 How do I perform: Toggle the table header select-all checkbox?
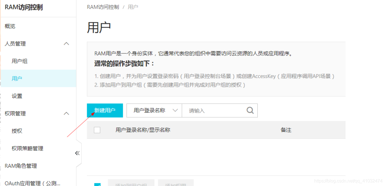pyautogui.click(x=97, y=130)
